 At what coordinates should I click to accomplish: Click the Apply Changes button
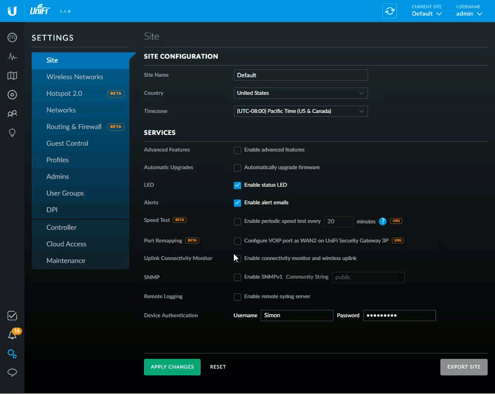(172, 367)
